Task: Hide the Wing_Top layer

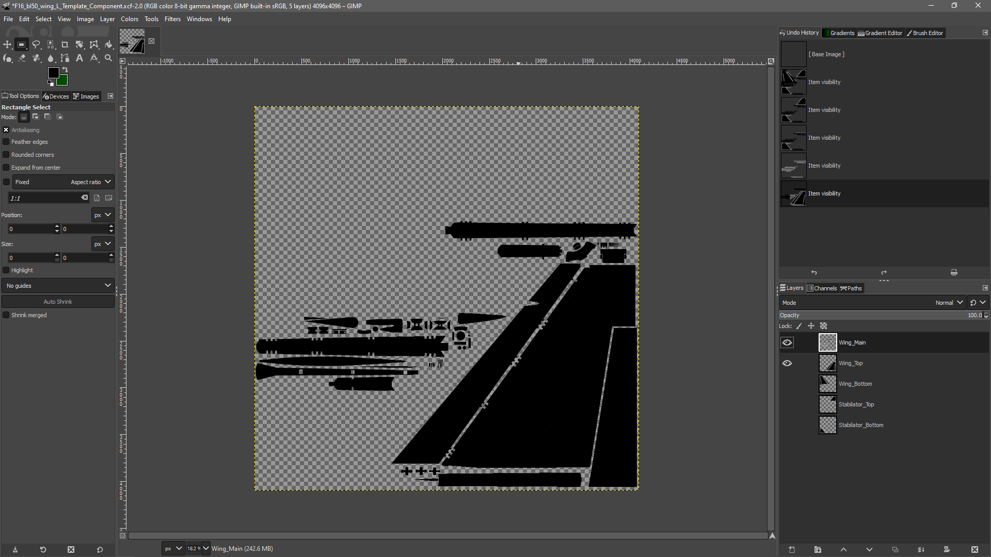Action: click(x=787, y=363)
